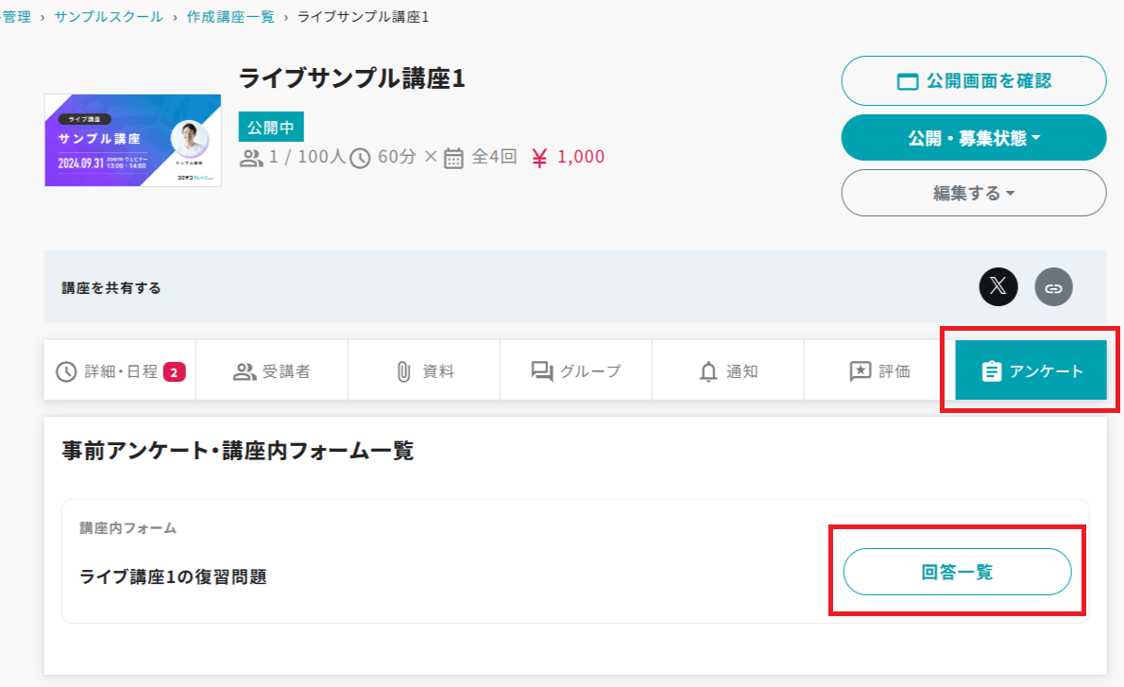
Task: Open 回答一覧 for the review form
Action: coord(957,572)
